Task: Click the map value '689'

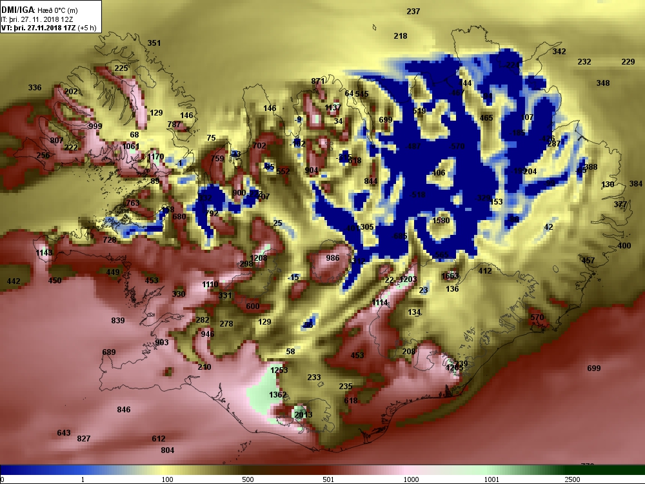Action: click(108, 352)
